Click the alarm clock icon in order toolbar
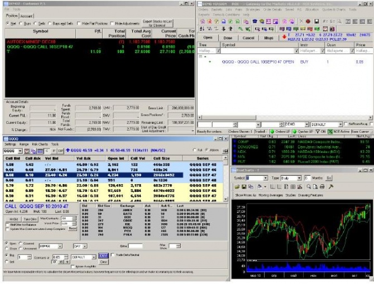Image resolution: width=374 pixels, height=284 pixels. click(x=325, y=29)
